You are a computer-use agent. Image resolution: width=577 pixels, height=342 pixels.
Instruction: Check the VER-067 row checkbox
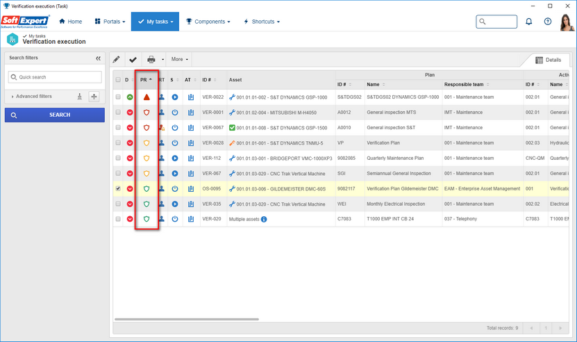(x=118, y=173)
